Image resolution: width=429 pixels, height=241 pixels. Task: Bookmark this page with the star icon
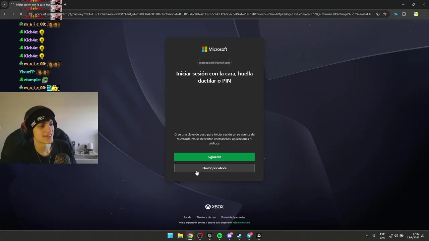coord(385,14)
